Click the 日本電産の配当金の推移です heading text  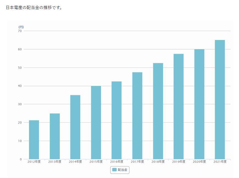click(34, 8)
